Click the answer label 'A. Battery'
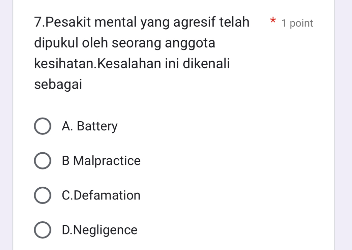Screen dimensions: 352x250 (90, 126)
